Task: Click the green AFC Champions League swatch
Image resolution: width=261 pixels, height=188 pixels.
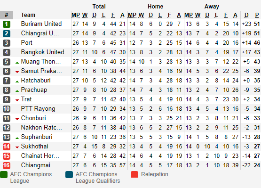Action: click(4, 174)
